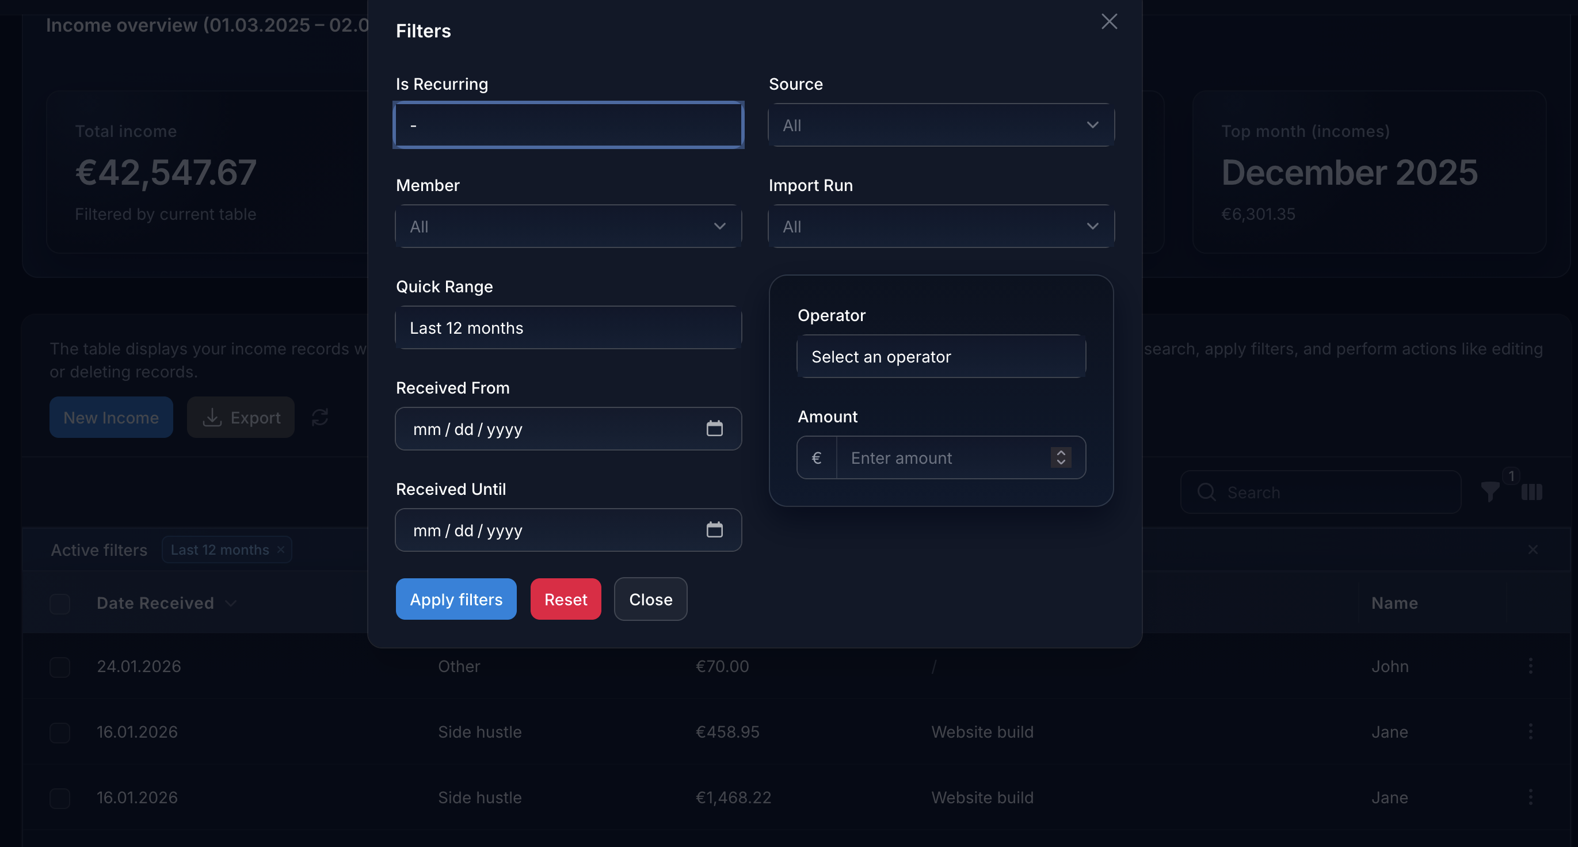Image resolution: width=1578 pixels, height=847 pixels.
Task: Refresh the income table with the sync icon
Action: click(321, 417)
